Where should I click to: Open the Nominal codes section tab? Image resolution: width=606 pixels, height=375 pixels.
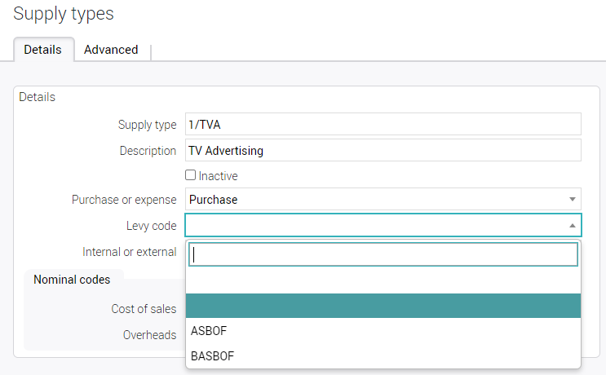click(x=72, y=280)
